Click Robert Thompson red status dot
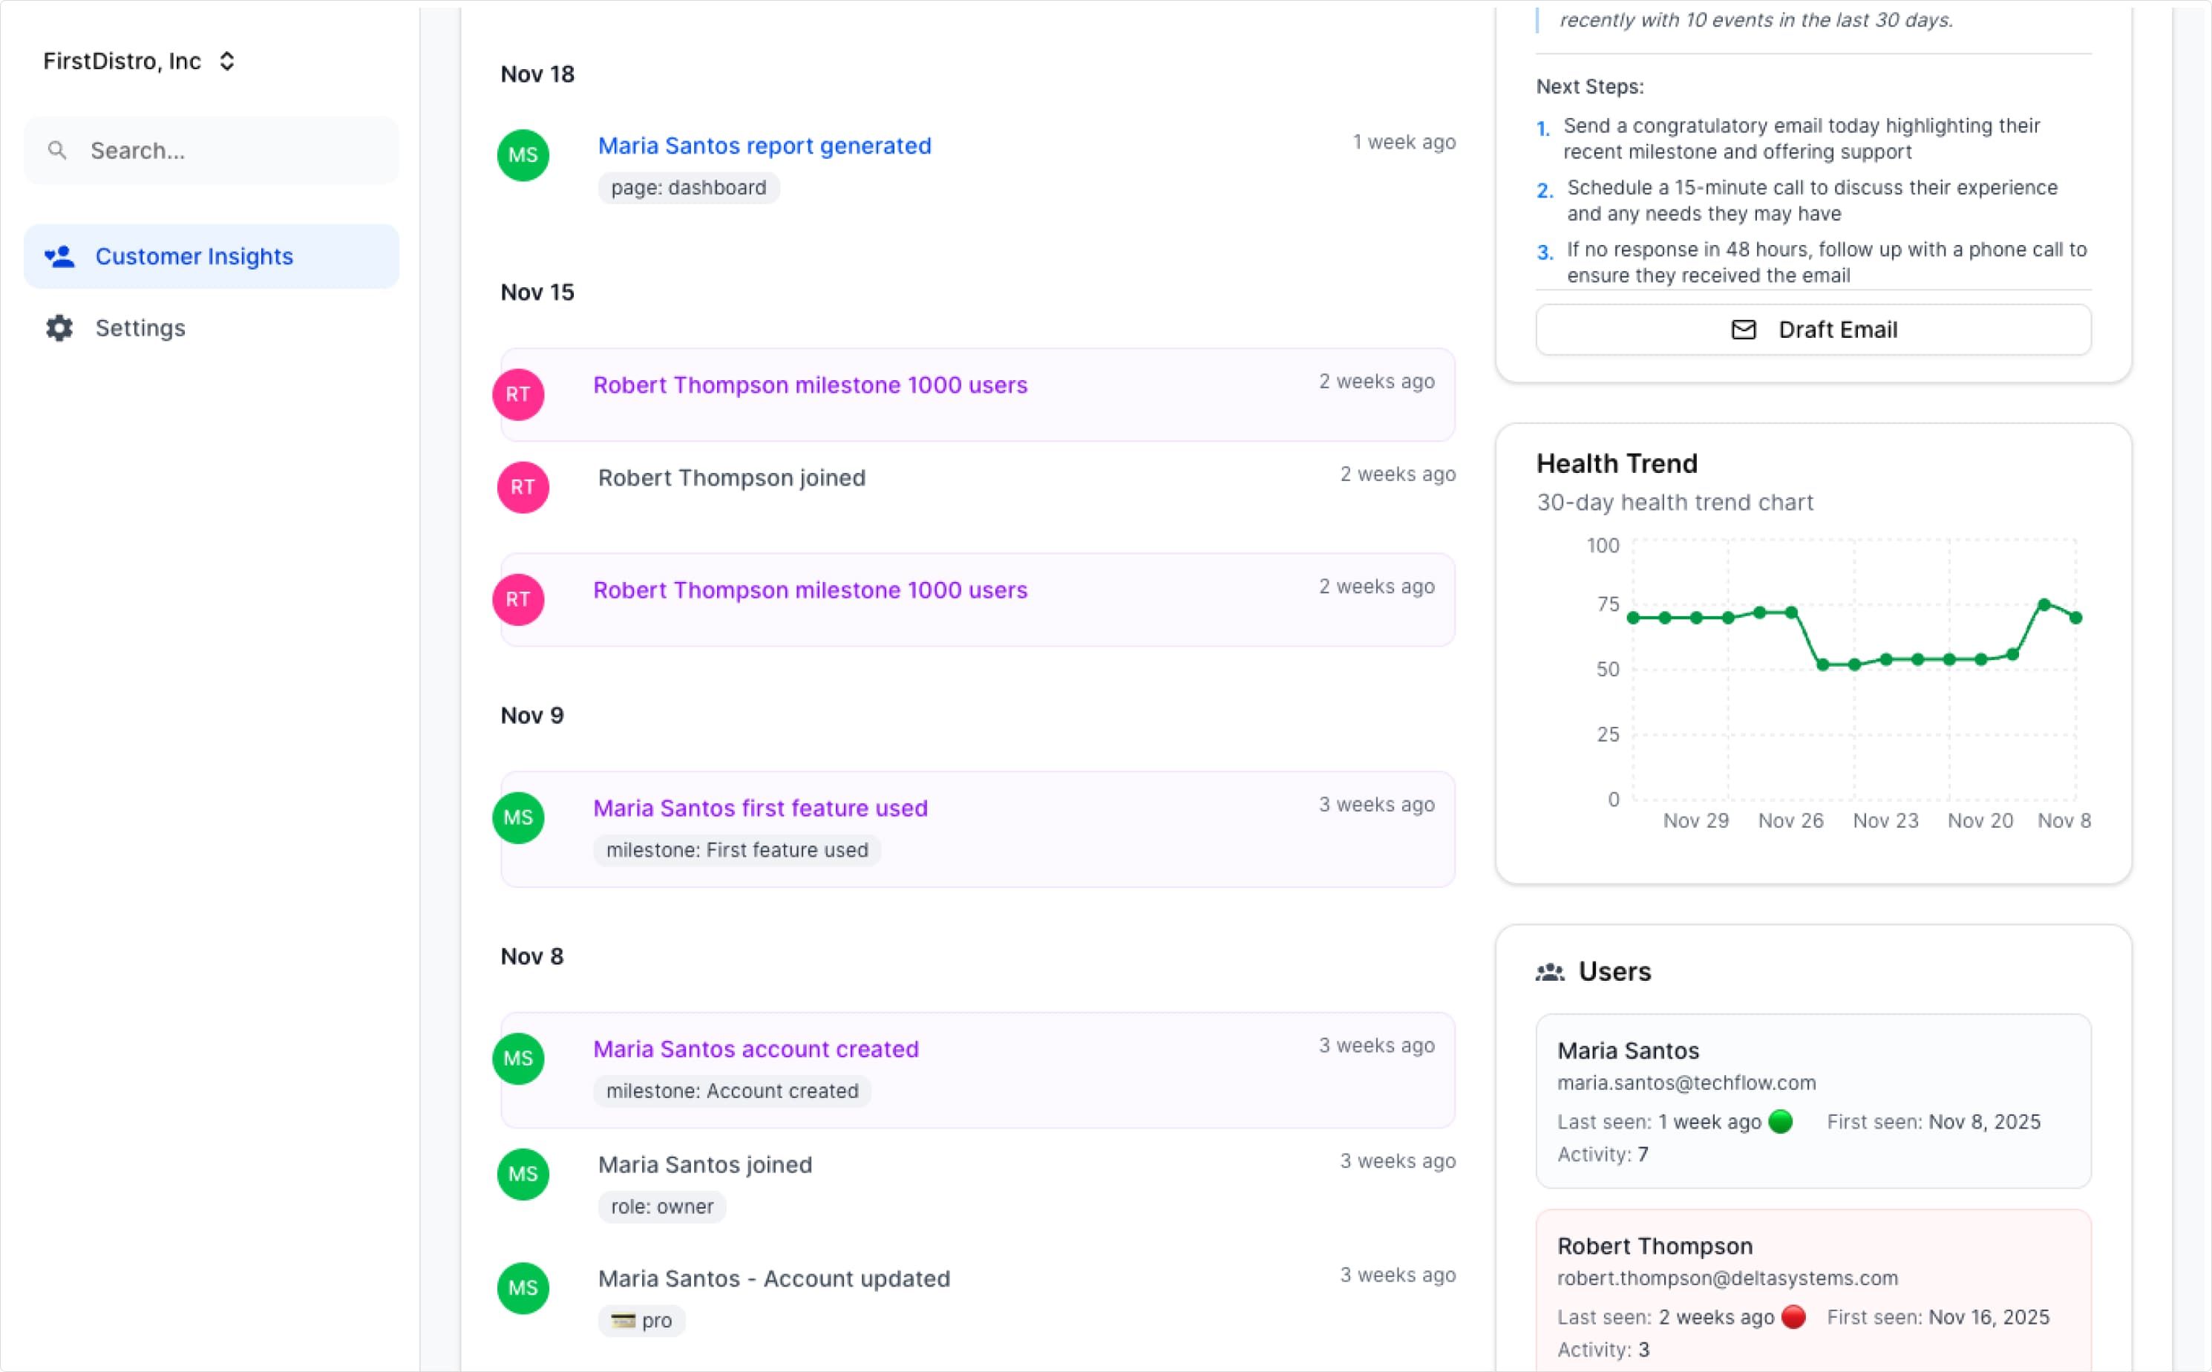Screen dimensions: 2212x1372 [x=1793, y=1316]
